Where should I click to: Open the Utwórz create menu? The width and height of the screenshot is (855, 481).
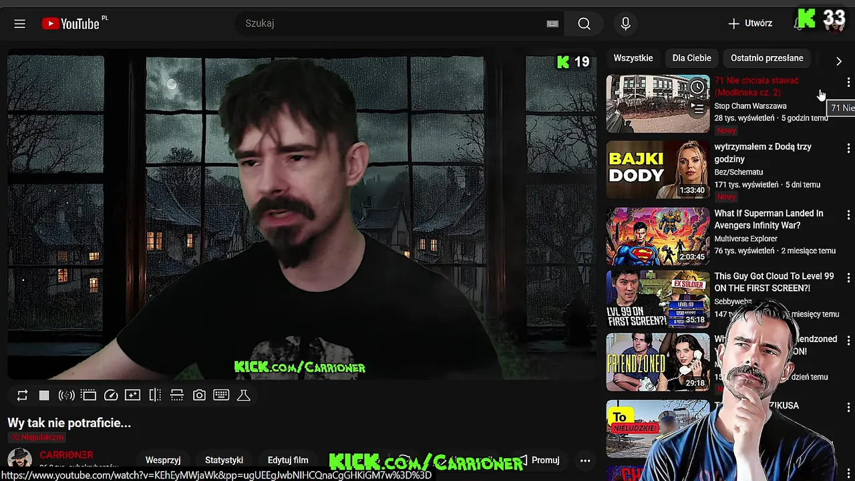click(750, 23)
